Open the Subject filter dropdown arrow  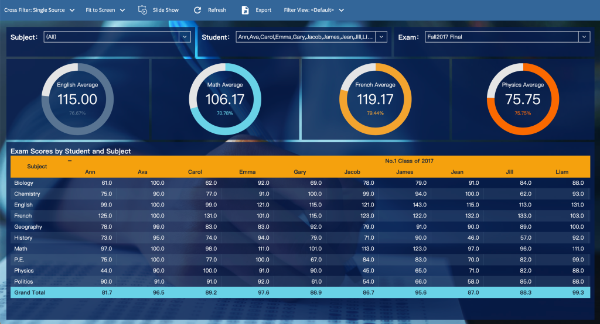tap(185, 37)
